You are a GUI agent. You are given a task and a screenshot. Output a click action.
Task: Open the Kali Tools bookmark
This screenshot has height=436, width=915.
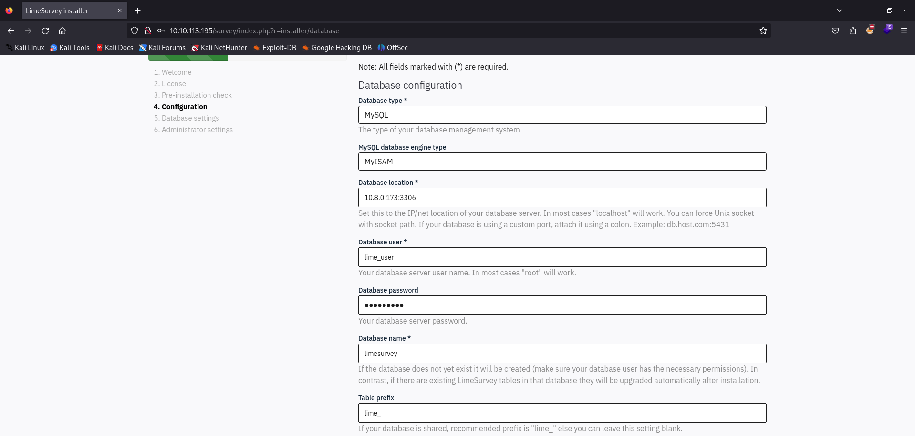70,48
